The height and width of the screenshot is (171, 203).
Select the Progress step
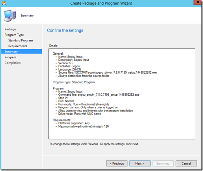coord(10,57)
